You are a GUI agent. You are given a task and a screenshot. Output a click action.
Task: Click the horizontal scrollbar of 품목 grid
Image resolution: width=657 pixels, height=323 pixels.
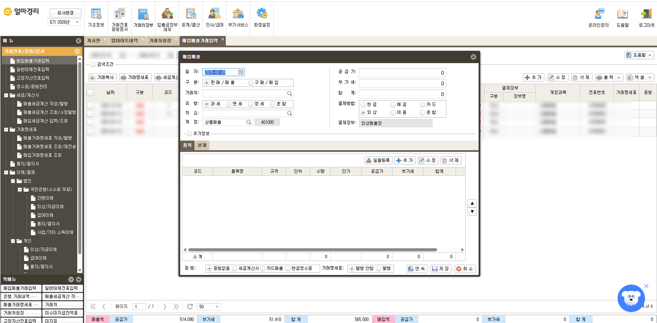pos(312,250)
